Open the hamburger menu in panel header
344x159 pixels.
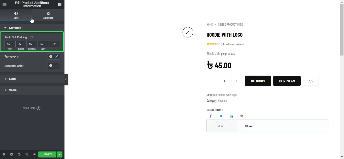5,5
